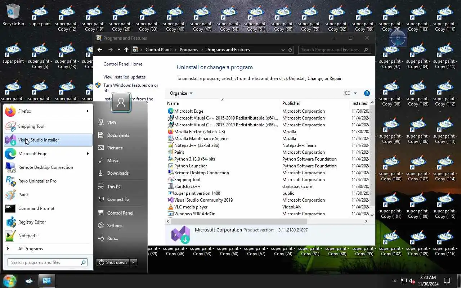Launch Revo Uninstaller Pro
The image size is (461, 288).
(x=48, y=181)
